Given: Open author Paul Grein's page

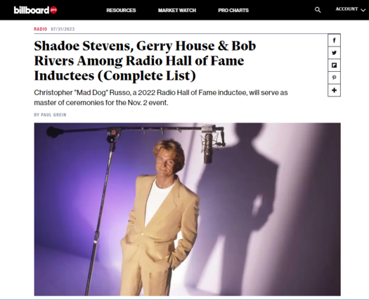Looking at the screenshot, I should click(50, 115).
